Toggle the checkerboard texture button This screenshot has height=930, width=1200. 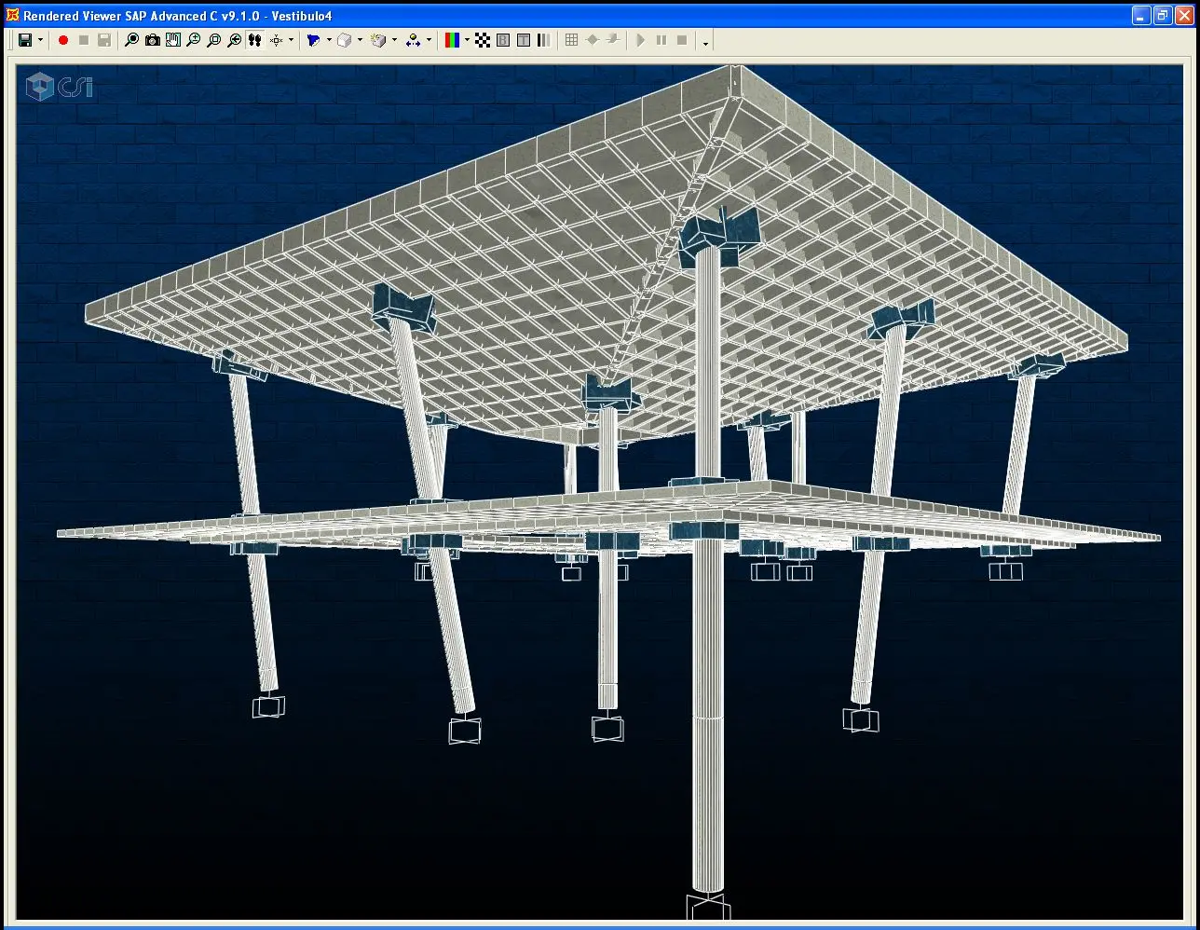click(x=483, y=40)
